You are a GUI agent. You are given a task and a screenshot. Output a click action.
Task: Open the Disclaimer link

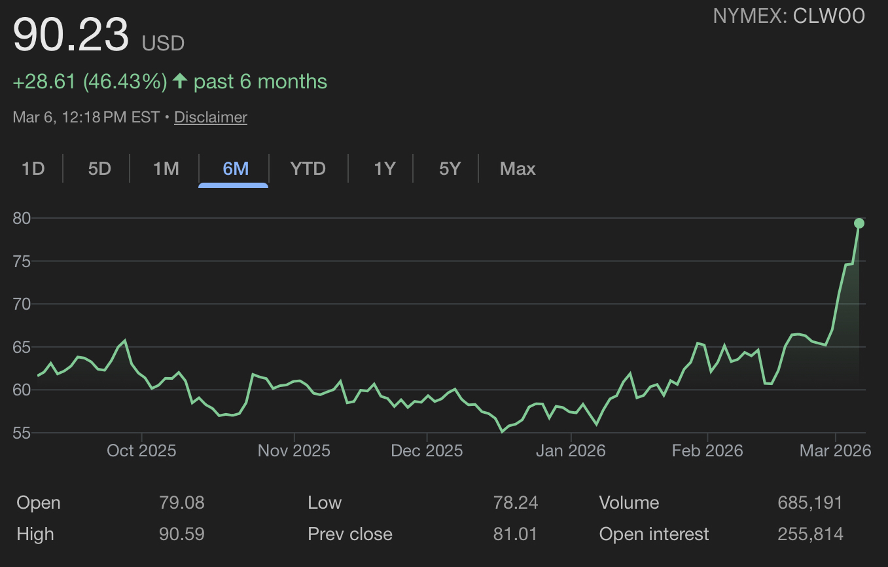point(211,117)
